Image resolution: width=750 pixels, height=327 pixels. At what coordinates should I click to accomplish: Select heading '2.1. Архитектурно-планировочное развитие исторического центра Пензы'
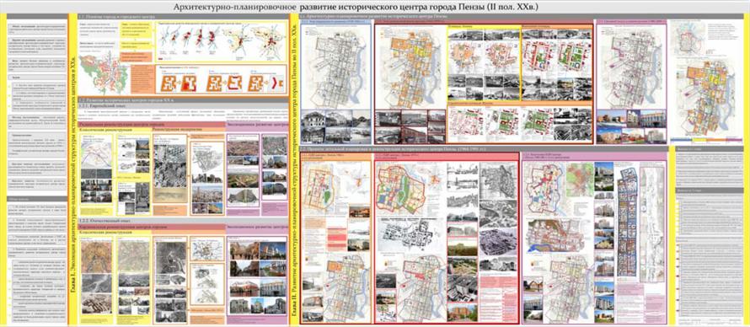(x=373, y=17)
